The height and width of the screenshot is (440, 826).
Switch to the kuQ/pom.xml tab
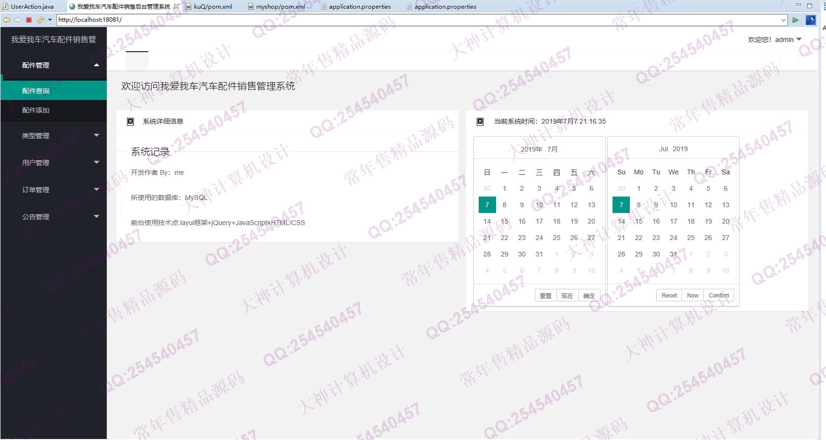pyautogui.click(x=210, y=6)
